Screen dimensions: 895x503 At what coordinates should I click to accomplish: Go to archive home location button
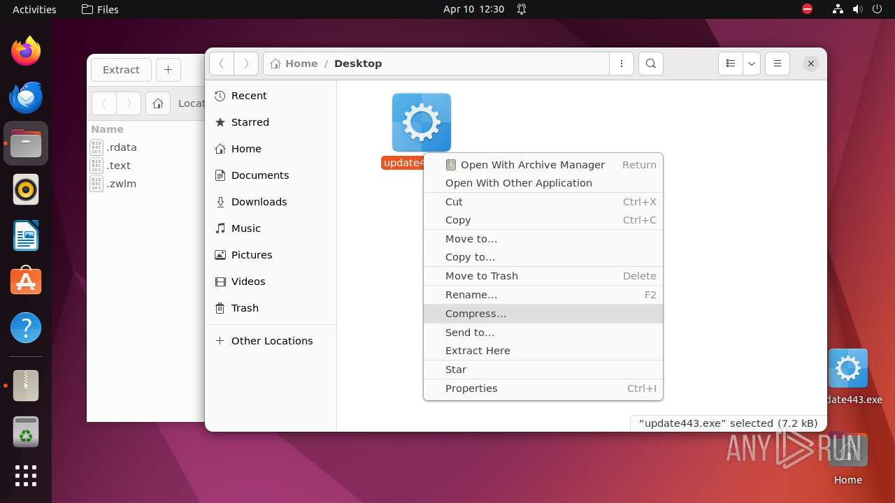pos(158,104)
